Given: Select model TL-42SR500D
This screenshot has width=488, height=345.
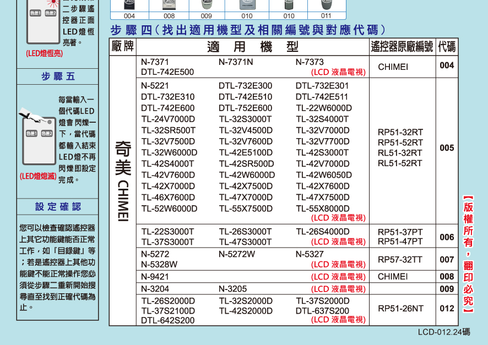Looking at the screenshot, I should click(x=246, y=164).
